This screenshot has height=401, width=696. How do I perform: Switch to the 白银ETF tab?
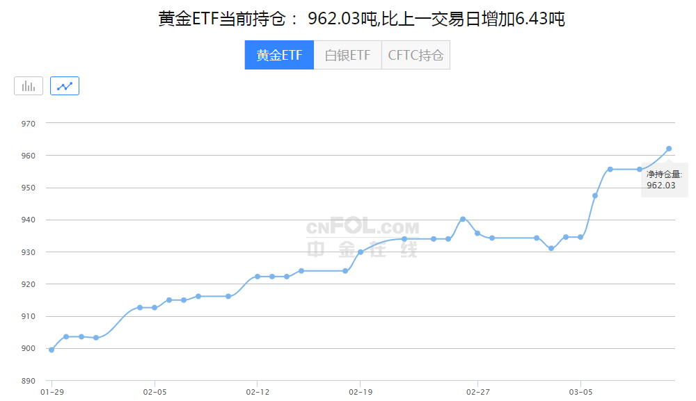click(x=347, y=54)
